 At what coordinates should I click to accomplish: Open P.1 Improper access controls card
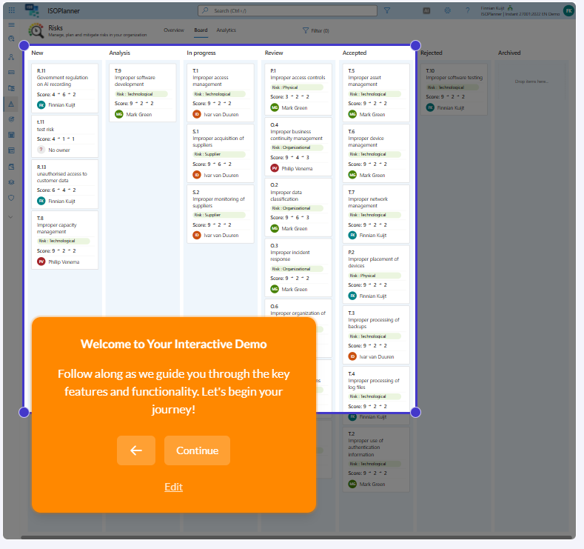point(298,89)
